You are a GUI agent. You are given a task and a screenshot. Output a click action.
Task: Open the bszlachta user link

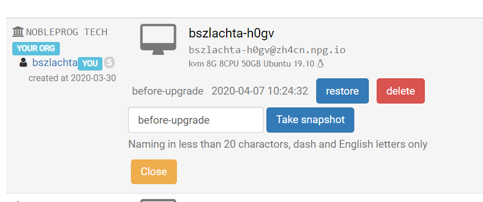54,63
